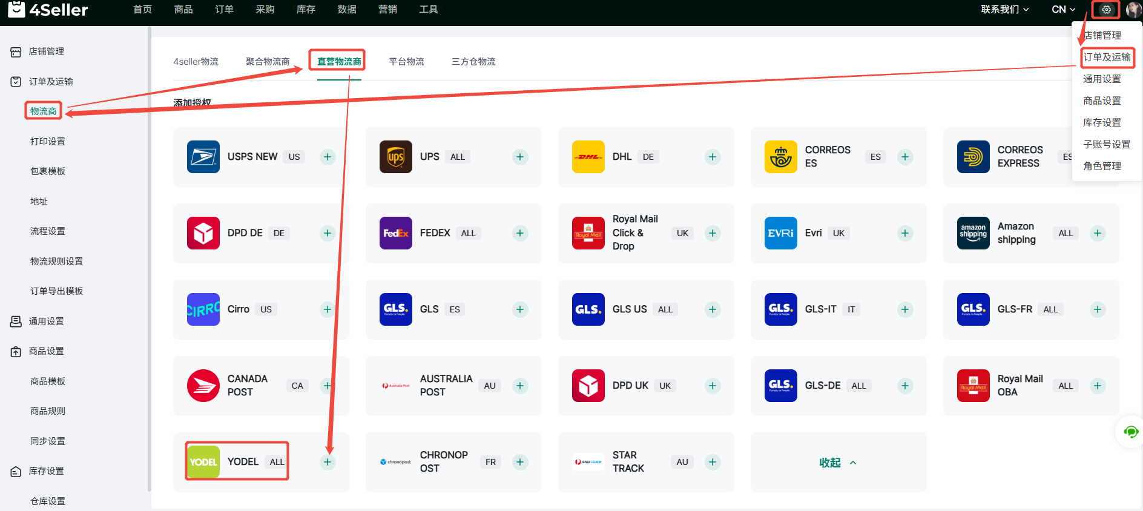Add FEDEX carrier with plus icon
Viewport: 1143px width, 511px height.
pos(520,233)
